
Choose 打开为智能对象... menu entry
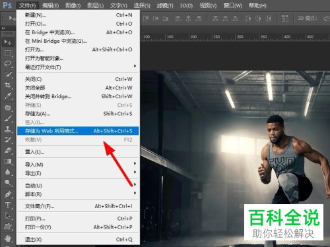pos(78,58)
